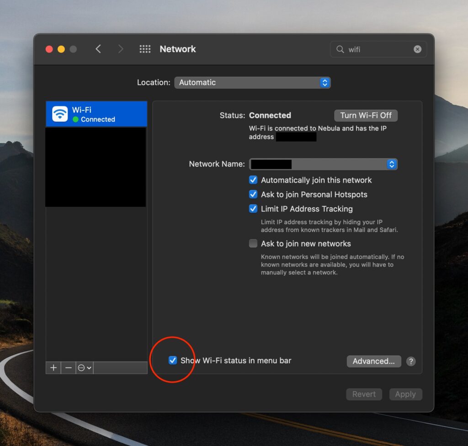Screen dimensions: 468x446
Task: Disable Limit IP Address Tracking
Action: pos(253,209)
